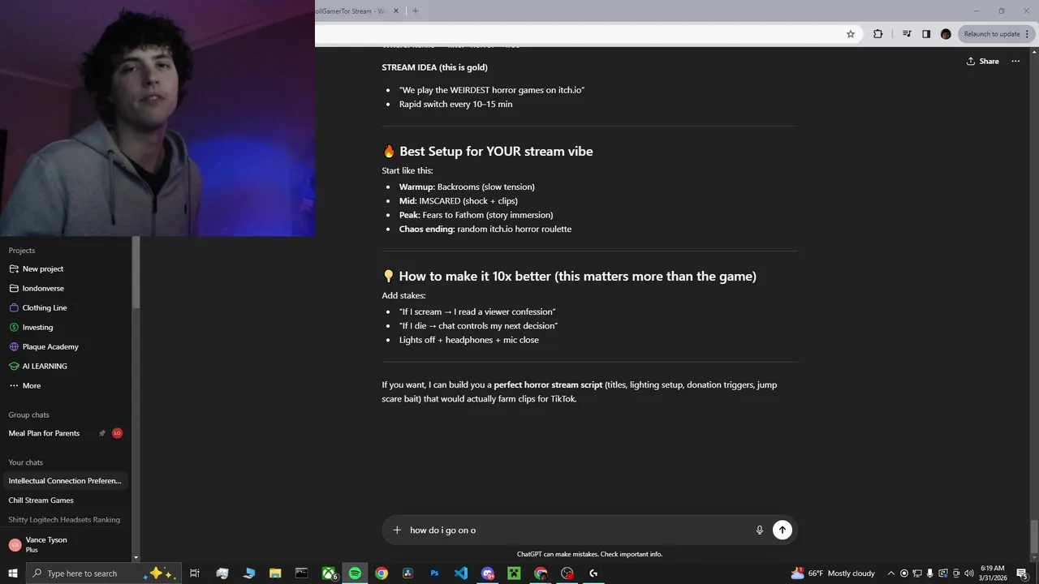
Task: Close the GamerTor Stream tab
Action: point(396,11)
